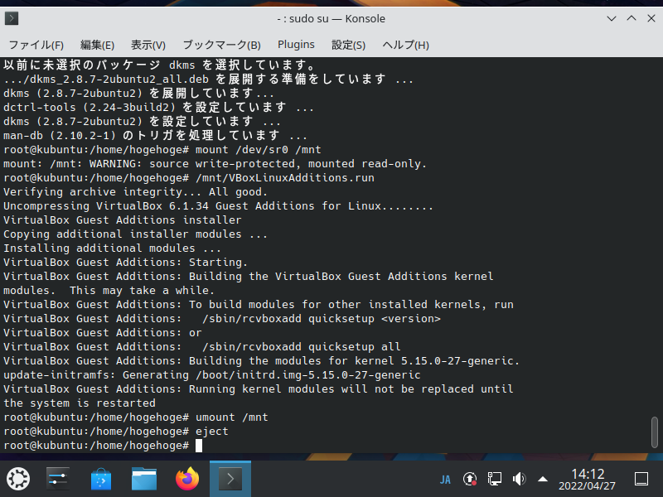Click 'the system is restarted' line
Screen dimensions: 663x497
coord(80,403)
